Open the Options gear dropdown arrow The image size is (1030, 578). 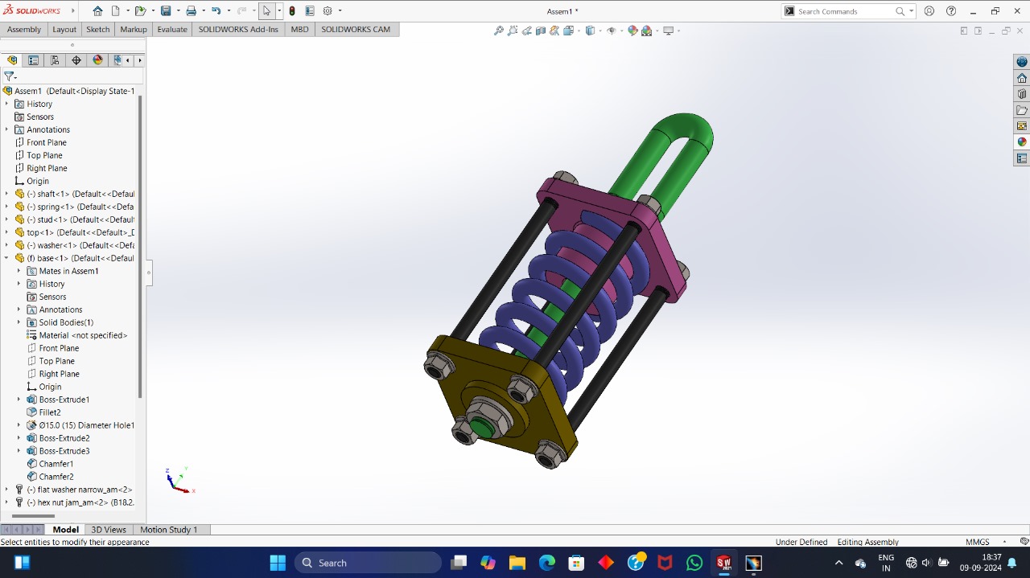tap(340, 11)
